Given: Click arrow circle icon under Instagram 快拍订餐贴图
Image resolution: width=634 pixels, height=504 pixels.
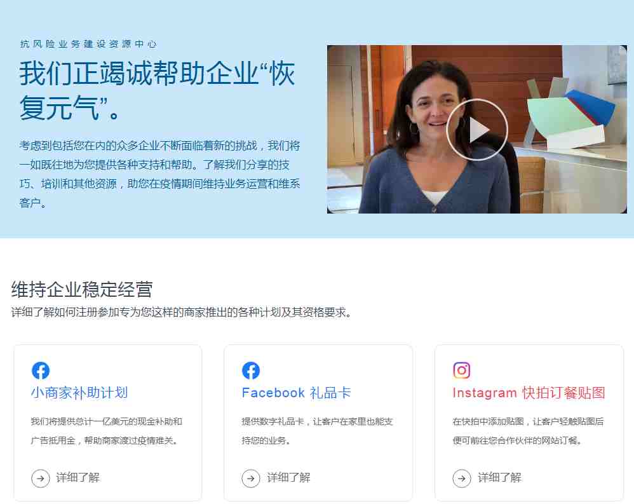Looking at the screenshot, I should click(x=462, y=478).
